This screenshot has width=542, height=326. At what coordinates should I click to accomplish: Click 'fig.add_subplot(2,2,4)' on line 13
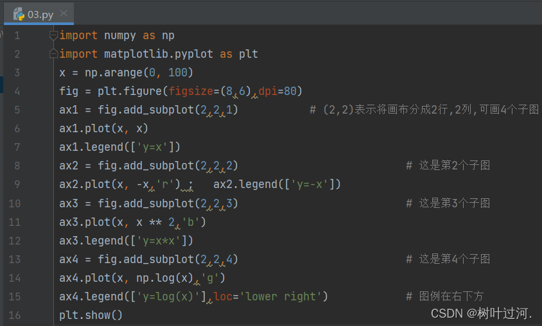(x=168, y=259)
